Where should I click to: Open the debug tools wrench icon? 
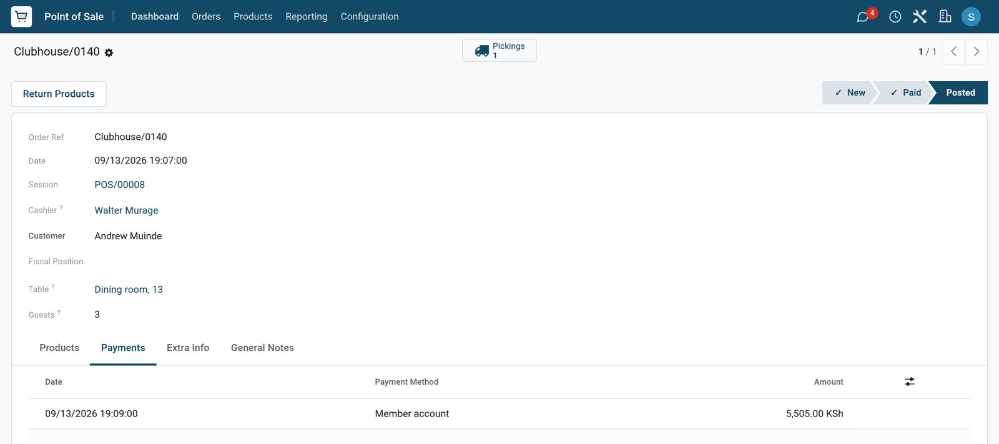[919, 16]
